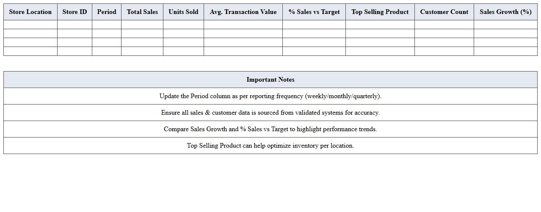Click the % Sales vs Target header
Screen dimensions: 541x212
pos(314,12)
